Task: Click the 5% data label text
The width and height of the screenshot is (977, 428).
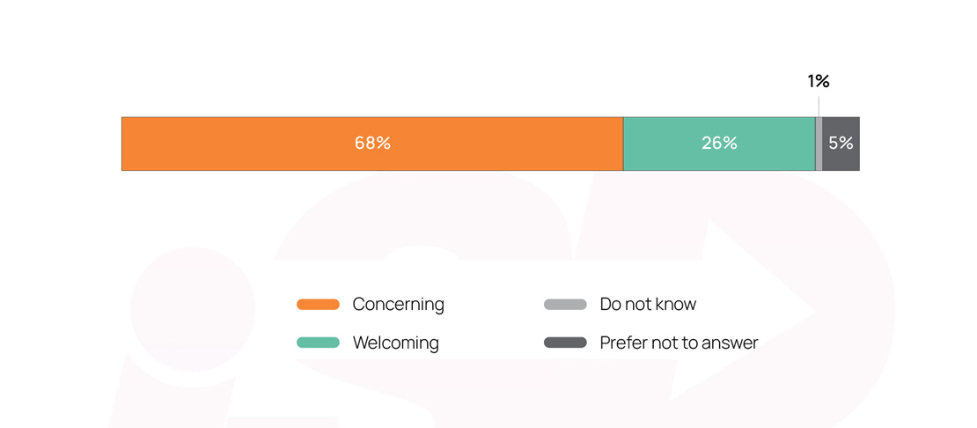Action: point(841,144)
